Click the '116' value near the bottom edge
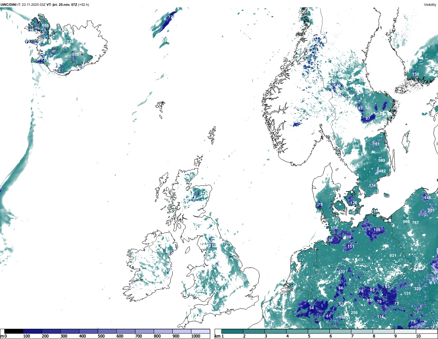This screenshot has width=438, height=339. (x=381, y=317)
